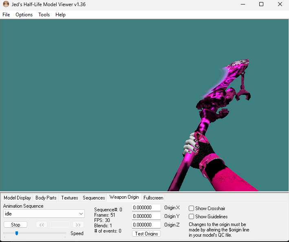This screenshot has height=242, width=289.
Task: Click the Stop animation button
Action: click(x=15, y=224)
